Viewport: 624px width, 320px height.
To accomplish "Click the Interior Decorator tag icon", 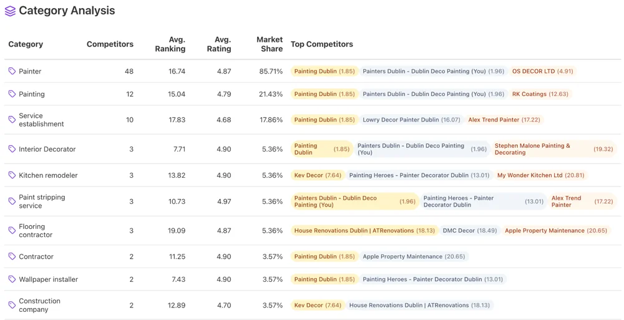I will (x=12, y=149).
